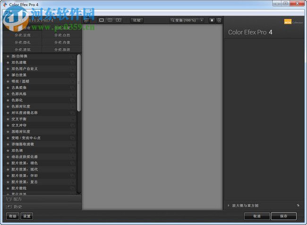This screenshot has width=307, height=225.
Task: Click the 取消 cancel button
Action: (x=257, y=216)
